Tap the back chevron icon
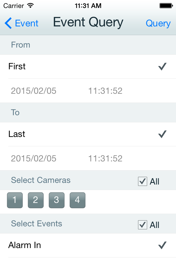This screenshot has width=176, height=264. pyautogui.click(x=8, y=23)
